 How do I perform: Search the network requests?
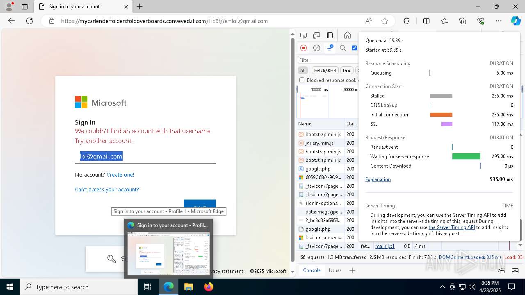[343, 48]
